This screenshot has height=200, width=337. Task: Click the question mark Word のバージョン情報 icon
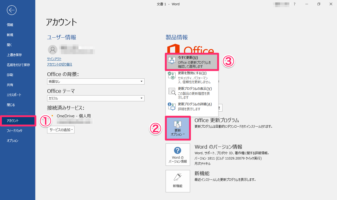tap(178, 150)
